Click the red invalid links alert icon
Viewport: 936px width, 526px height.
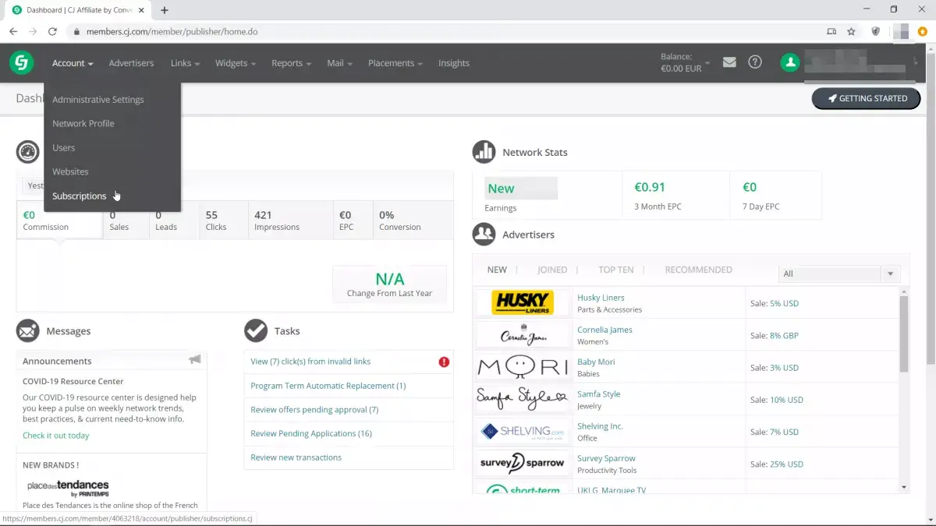pos(444,362)
